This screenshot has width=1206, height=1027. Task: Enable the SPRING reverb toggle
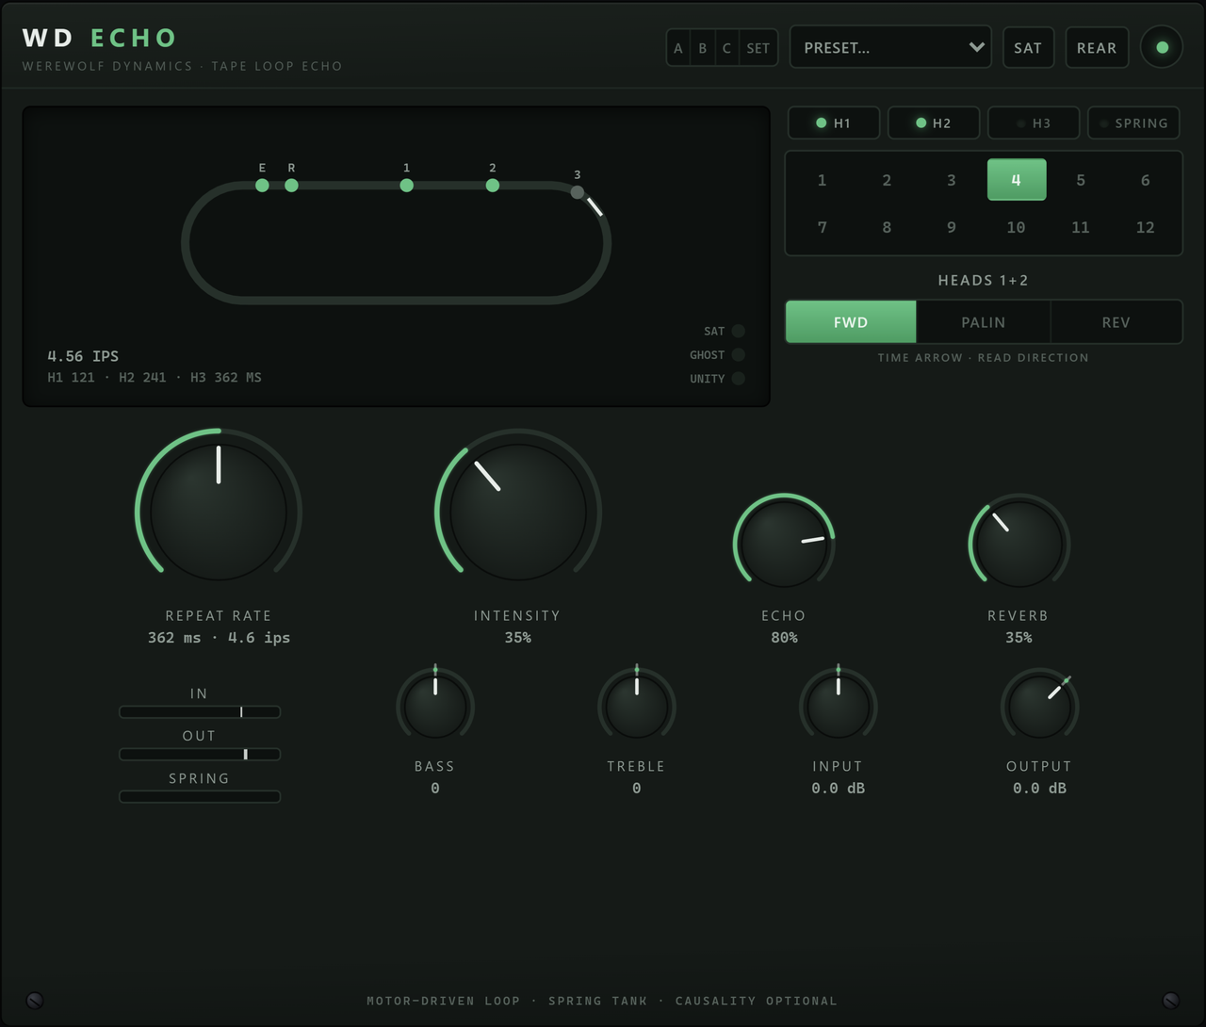click(1133, 122)
